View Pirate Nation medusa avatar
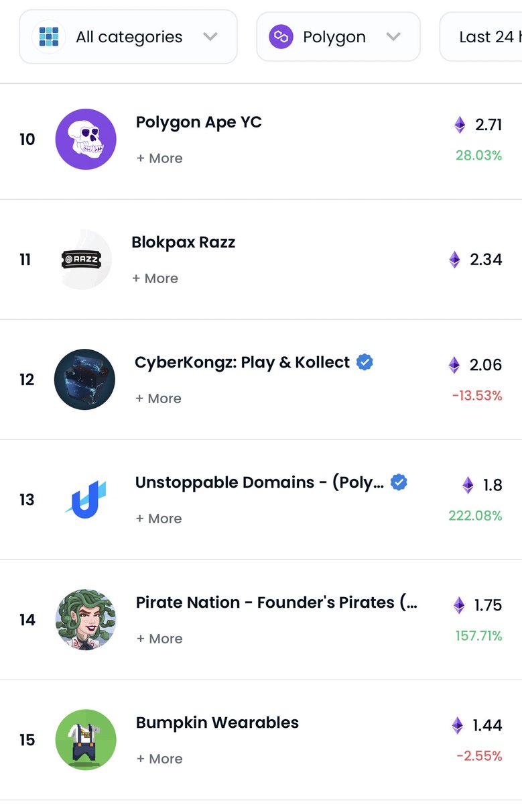The width and height of the screenshot is (522, 805). click(86, 620)
